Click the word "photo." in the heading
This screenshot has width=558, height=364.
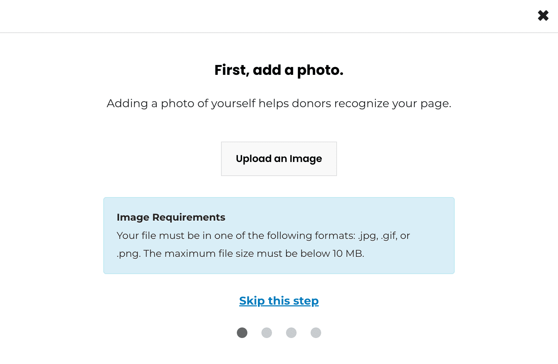click(320, 70)
